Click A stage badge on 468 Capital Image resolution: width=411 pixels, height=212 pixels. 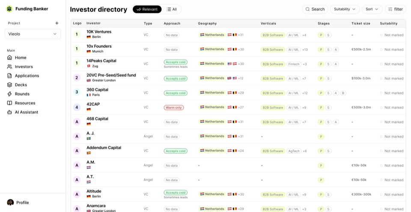(336, 122)
